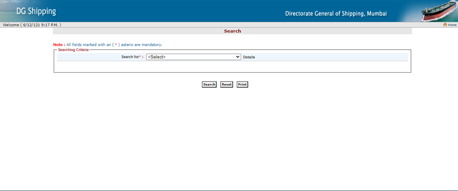Click the Home house icon
458x191 pixels.
pyautogui.click(x=445, y=25)
